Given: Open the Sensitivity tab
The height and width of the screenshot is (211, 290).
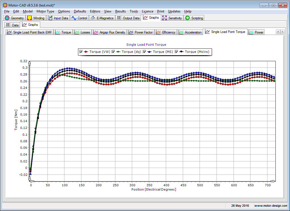Looking at the screenshot, I should (172, 18).
